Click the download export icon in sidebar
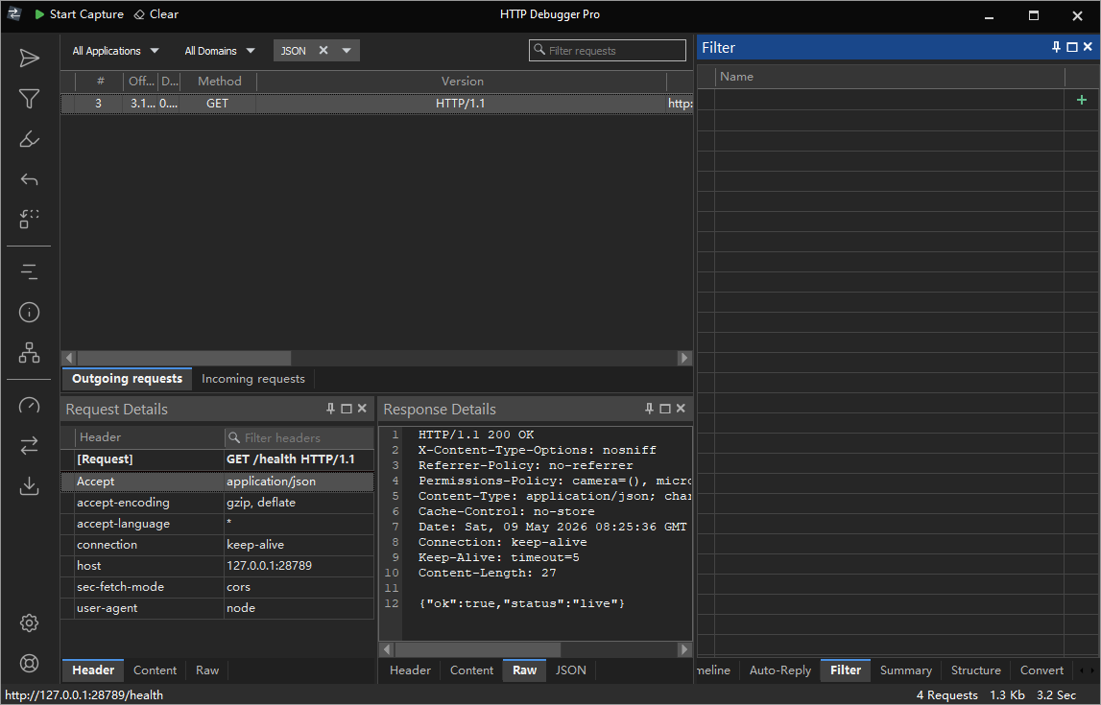Viewport: 1101px width, 705px height. point(29,485)
